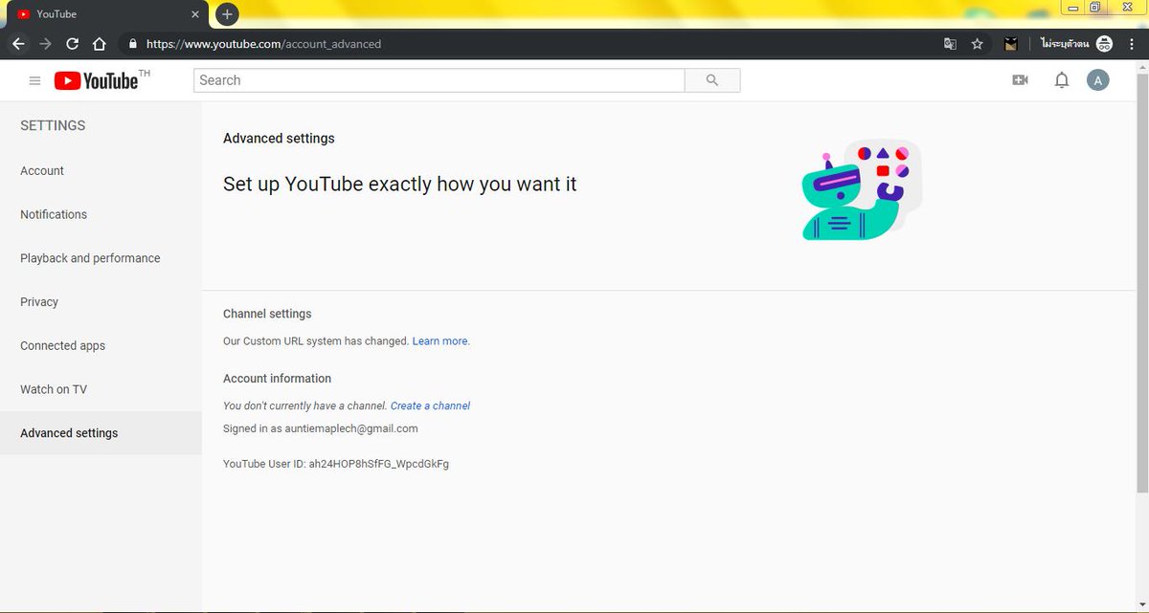Go to browser home page
Viewport: 1149px width, 613px height.
[x=99, y=44]
